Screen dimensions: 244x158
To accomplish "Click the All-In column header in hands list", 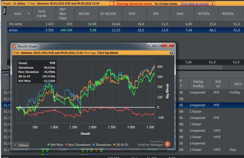I will tap(238, 84).
